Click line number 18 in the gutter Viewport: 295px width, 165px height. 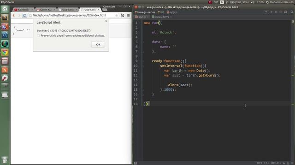(136, 104)
